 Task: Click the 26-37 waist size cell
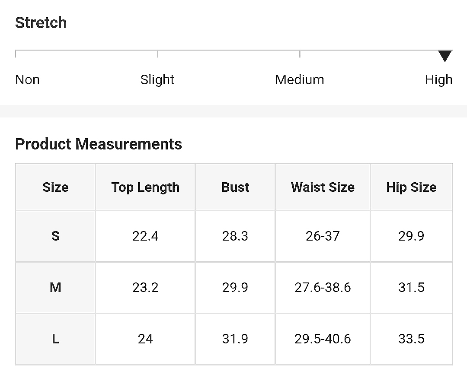pyautogui.click(x=323, y=236)
